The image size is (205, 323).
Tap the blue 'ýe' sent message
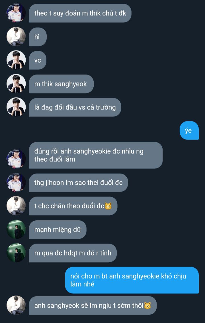point(189,130)
